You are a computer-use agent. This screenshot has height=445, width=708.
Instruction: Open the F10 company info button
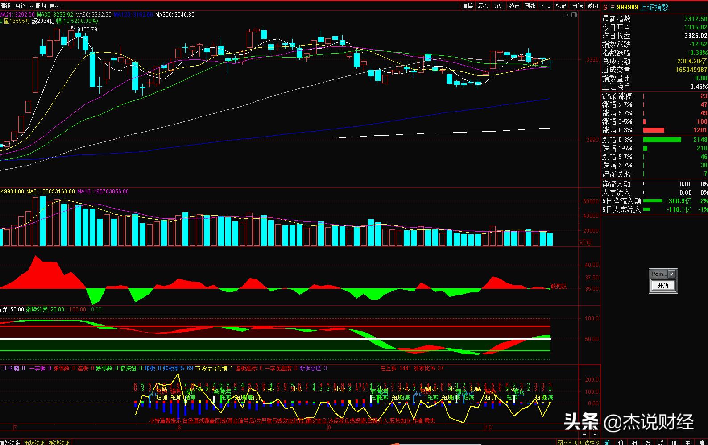coord(546,6)
